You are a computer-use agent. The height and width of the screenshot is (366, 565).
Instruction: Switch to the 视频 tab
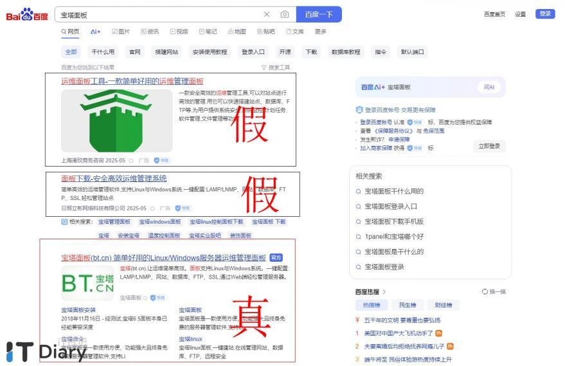(179, 32)
